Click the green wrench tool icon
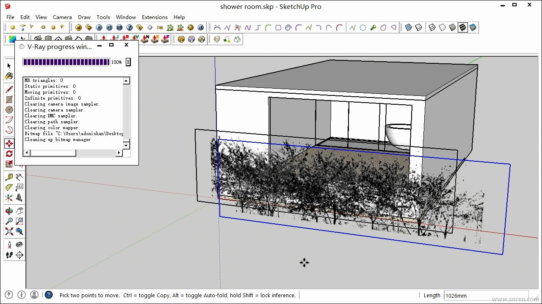 (x=373, y=27)
